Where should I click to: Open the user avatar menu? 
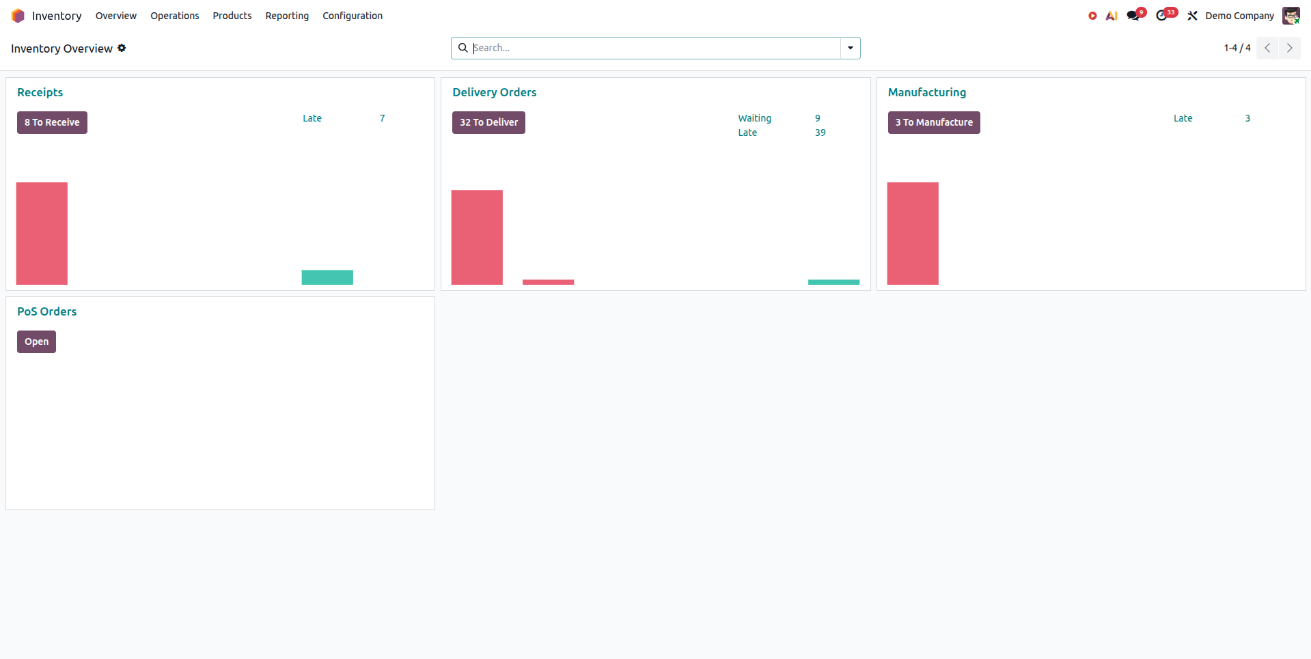1291,16
